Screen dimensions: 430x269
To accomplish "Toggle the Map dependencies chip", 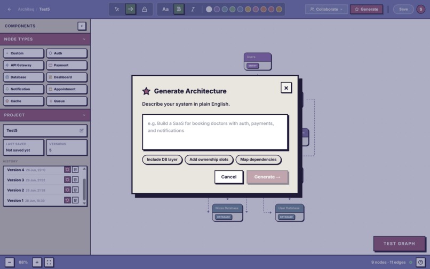I will 258,160.
